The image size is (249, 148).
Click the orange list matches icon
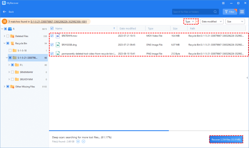[x=5, y=21]
